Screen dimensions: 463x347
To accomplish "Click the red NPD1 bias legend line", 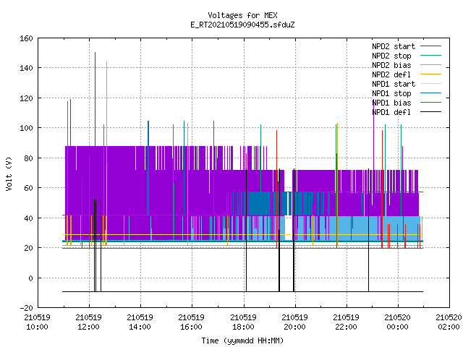I will pos(430,103).
